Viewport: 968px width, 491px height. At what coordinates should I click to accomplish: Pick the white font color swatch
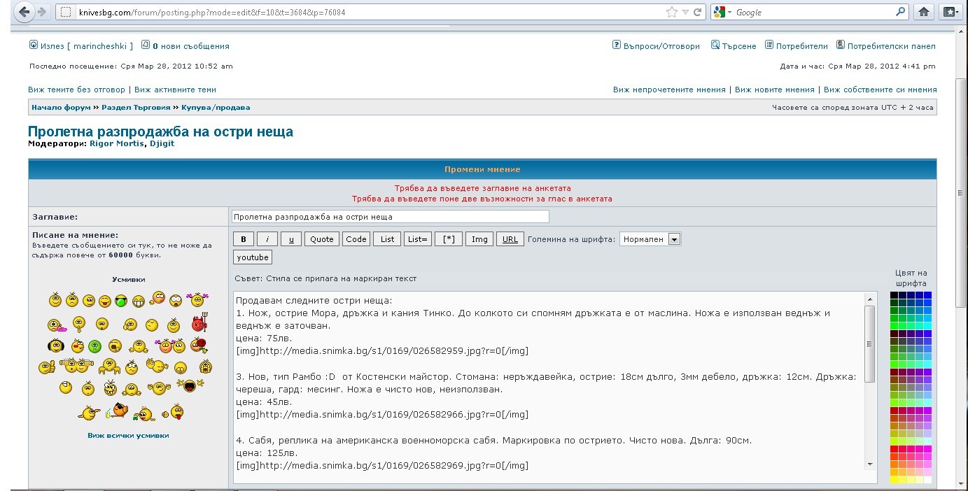tap(928, 480)
